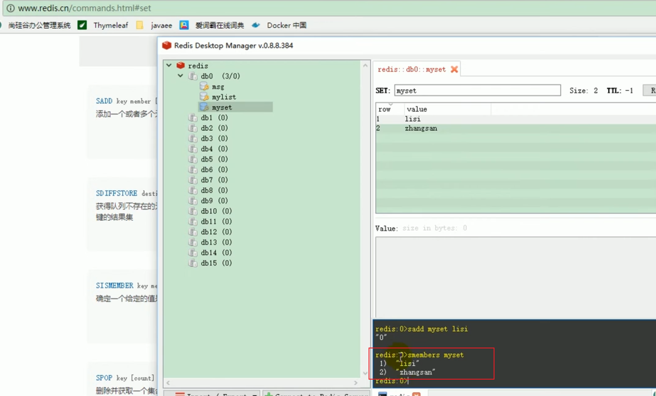Switch to the redis::db0::myset tab

point(411,69)
